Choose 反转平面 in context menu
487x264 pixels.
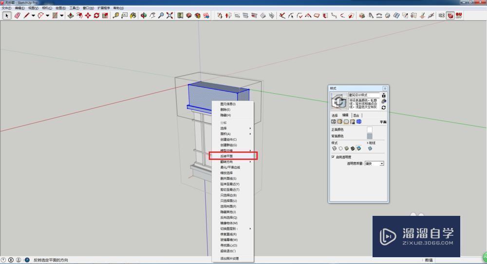click(233, 156)
